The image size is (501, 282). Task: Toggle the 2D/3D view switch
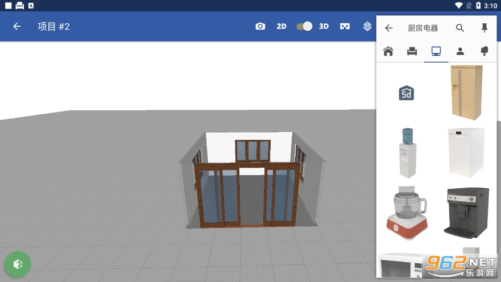point(304,26)
